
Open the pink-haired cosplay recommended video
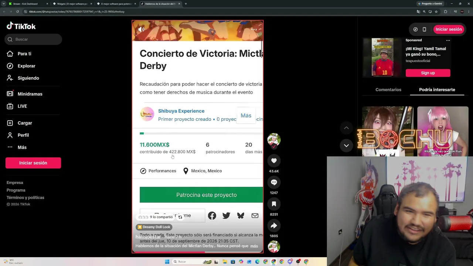click(443, 132)
